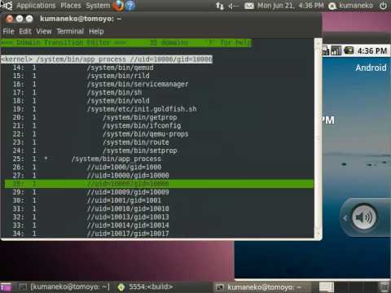Open the Terminal menu in menu bar

[70, 31]
